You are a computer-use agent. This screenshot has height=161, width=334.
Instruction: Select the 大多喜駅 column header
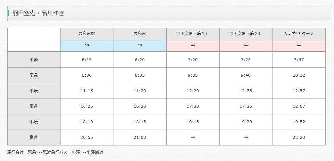(87, 34)
